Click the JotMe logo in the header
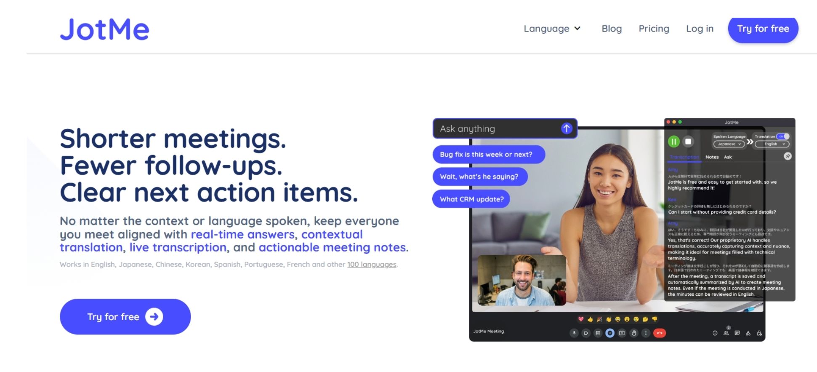The width and height of the screenshot is (817, 372). 104,29
